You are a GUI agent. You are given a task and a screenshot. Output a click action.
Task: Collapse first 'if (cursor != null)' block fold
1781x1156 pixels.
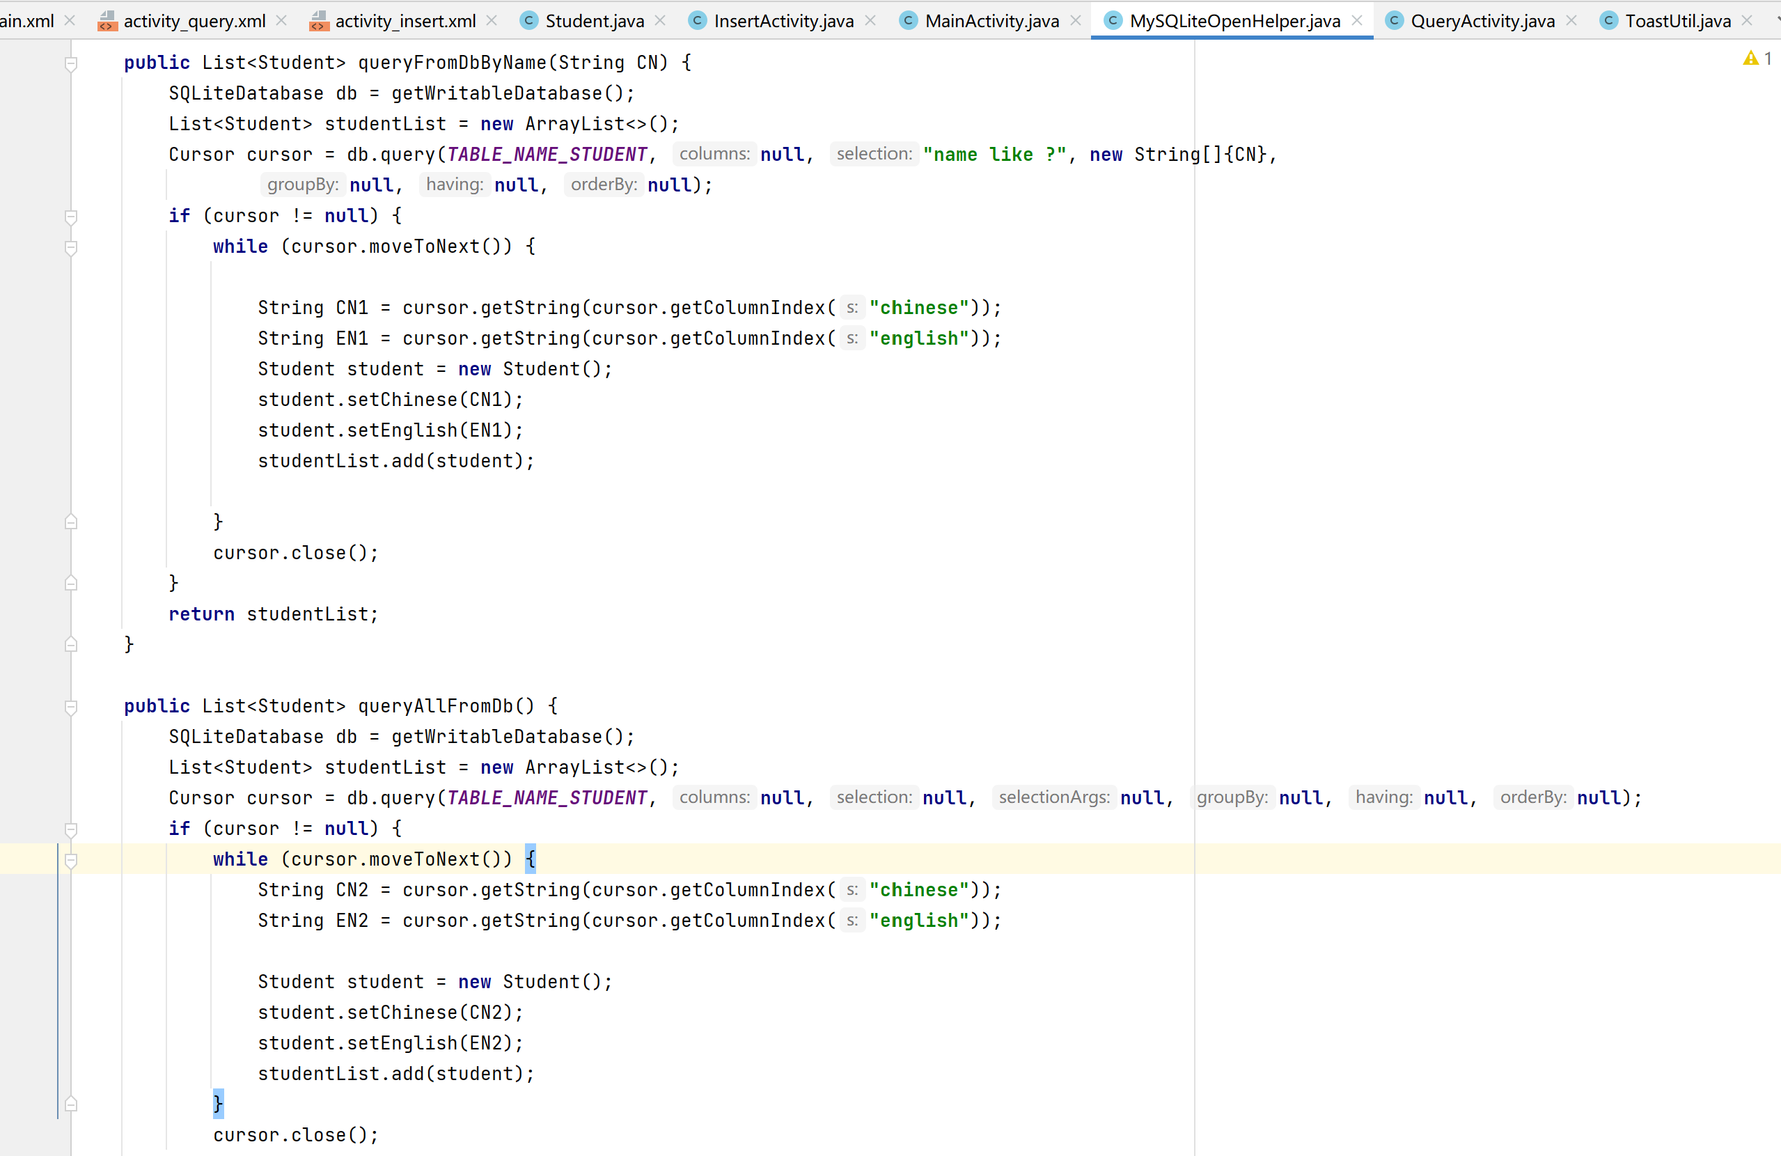tap(71, 217)
